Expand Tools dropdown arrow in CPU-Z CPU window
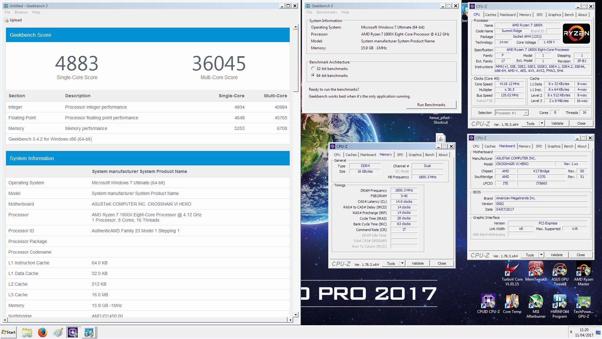 click(541, 124)
